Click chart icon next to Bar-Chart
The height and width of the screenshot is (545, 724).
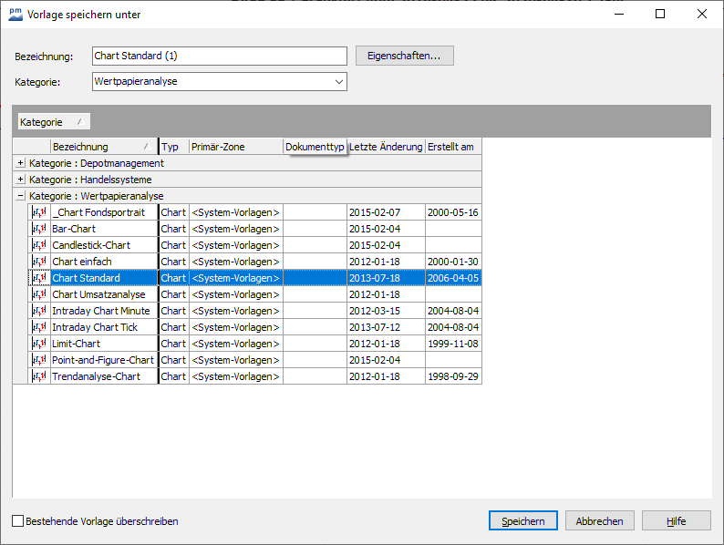pyautogui.click(x=39, y=229)
